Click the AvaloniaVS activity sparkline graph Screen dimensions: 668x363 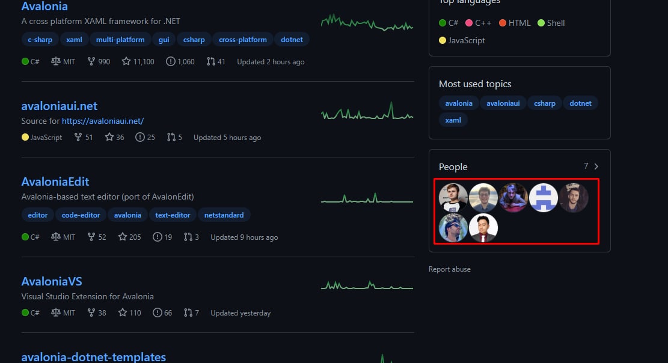click(367, 285)
